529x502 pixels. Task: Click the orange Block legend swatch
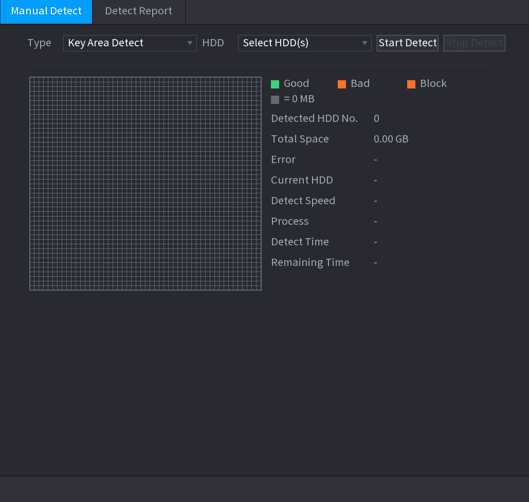(x=411, y=84)
